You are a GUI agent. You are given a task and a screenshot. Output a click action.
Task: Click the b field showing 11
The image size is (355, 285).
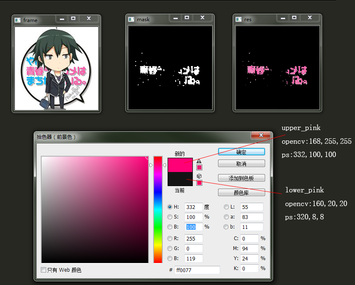(x=252, y=227)
